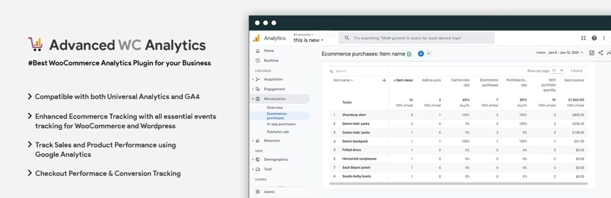
Task: Click the £1,360.00 total revenue value
Action: [x=576, y=100]
